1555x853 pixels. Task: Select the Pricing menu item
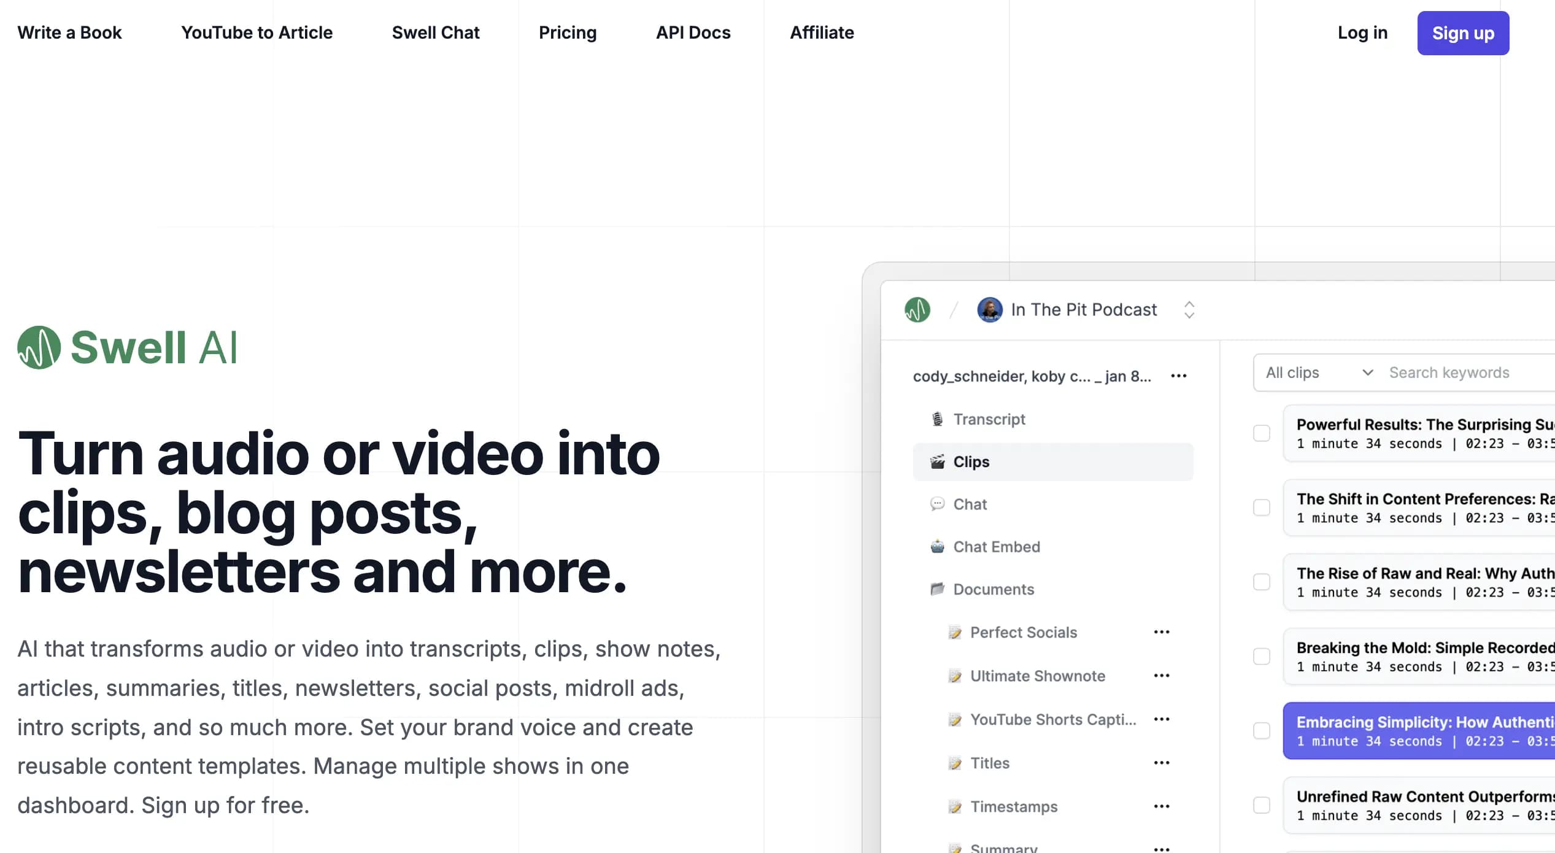tap(567, 33)
